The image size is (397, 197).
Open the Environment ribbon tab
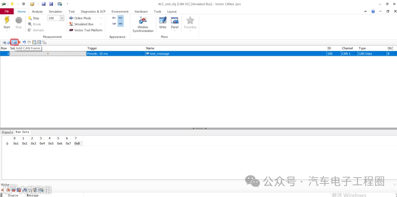tap(120, 11)
